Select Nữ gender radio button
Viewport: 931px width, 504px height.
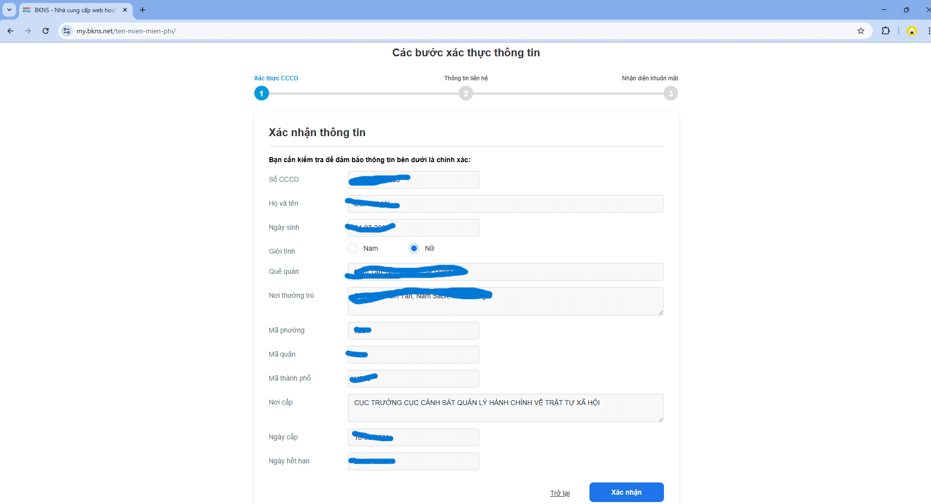pos(414,248)
